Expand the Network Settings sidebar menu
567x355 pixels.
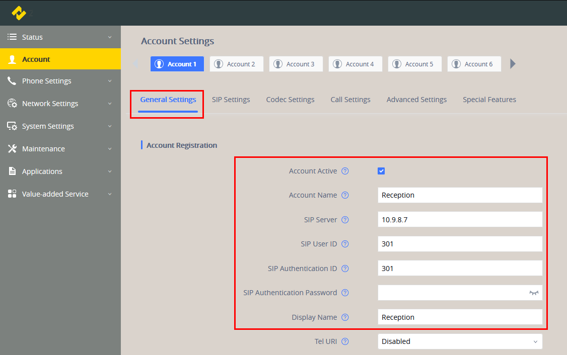click(x=60, y=104)
